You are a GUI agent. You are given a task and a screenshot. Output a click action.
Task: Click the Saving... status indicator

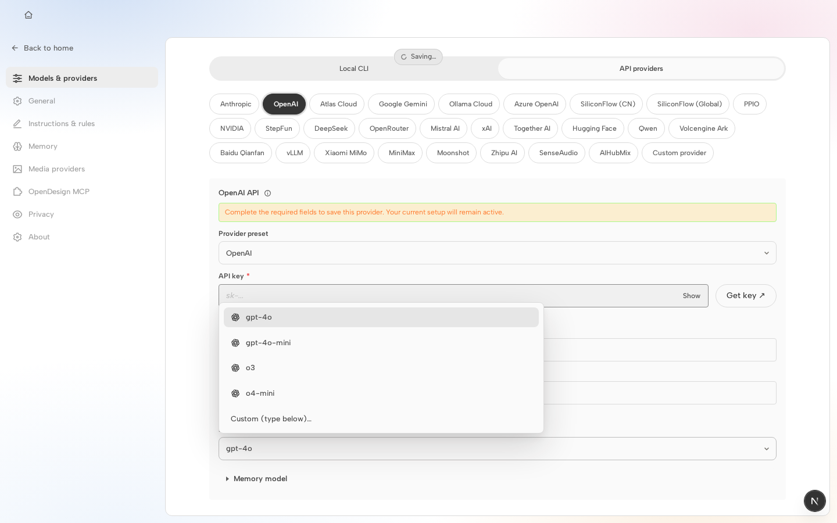419,57
